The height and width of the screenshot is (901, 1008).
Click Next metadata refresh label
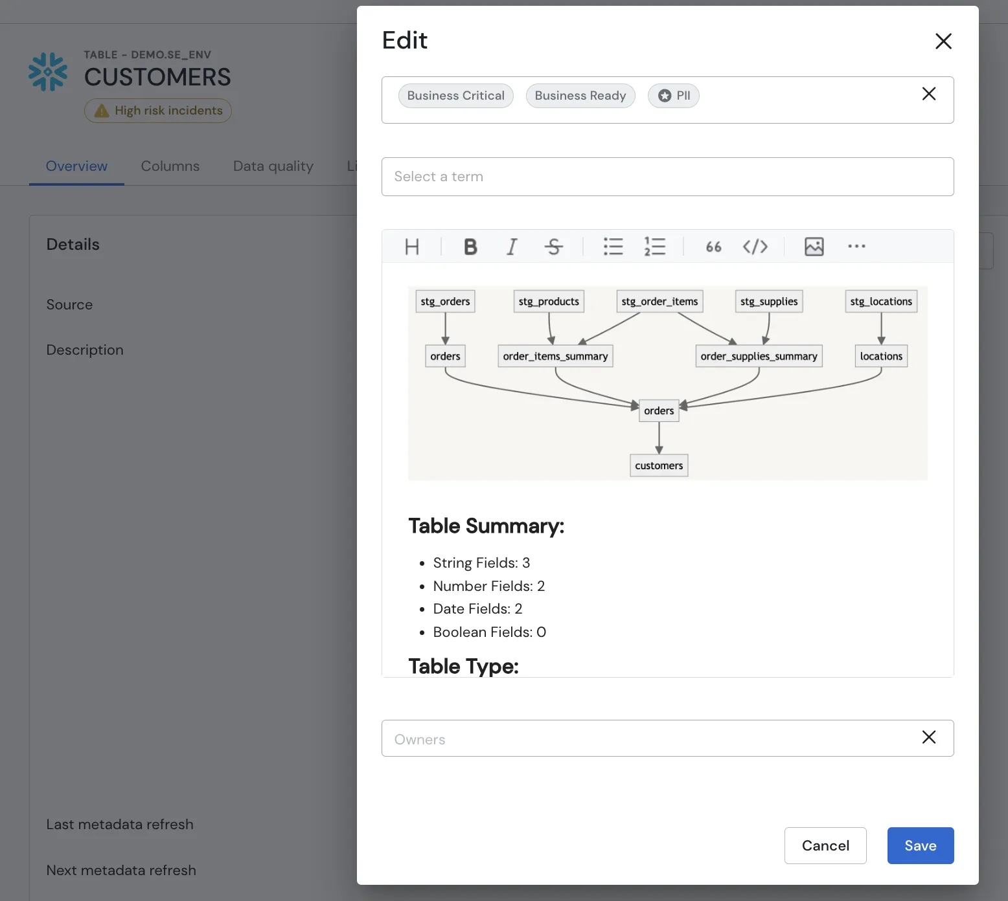pyautogui.click(x=121, y=871)
